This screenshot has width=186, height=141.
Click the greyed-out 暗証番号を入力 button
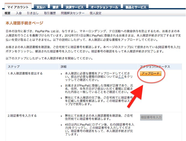point(151,117)
